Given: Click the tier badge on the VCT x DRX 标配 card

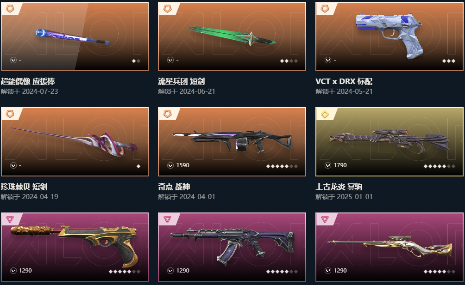Looking at the screenshot, I should [325, 9].
